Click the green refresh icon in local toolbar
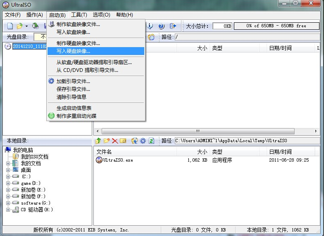The width and height of the screenshot is (324, 236). (151, 141)
